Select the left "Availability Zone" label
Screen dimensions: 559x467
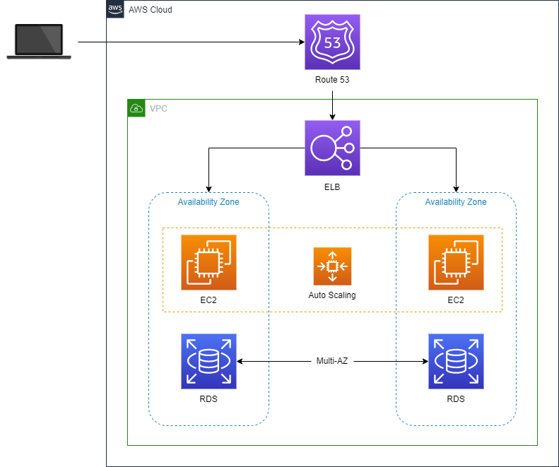(208, 202)
